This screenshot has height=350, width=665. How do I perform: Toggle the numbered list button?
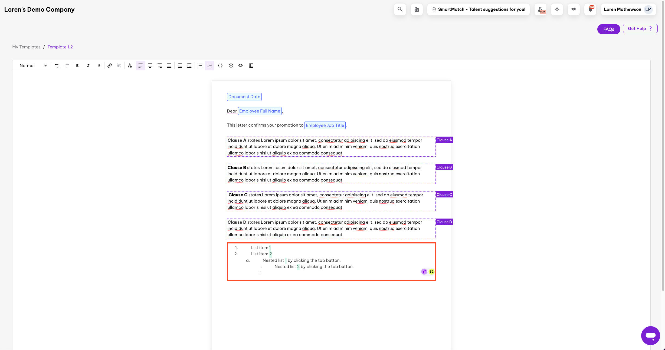click(x=209, y=65)
